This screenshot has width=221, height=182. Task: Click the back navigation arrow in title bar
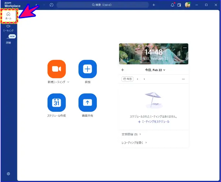point(36,5)
